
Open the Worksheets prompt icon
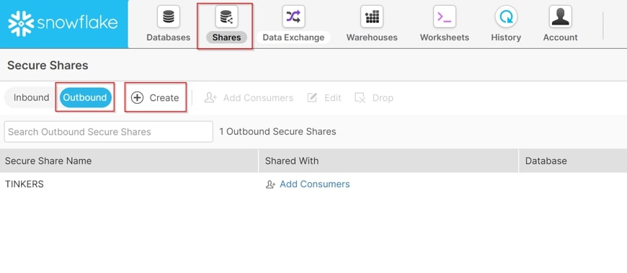click(444, 17)
